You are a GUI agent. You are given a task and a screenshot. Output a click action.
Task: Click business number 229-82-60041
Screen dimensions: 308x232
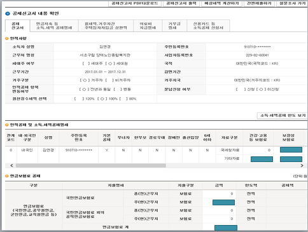coord(257,55)
